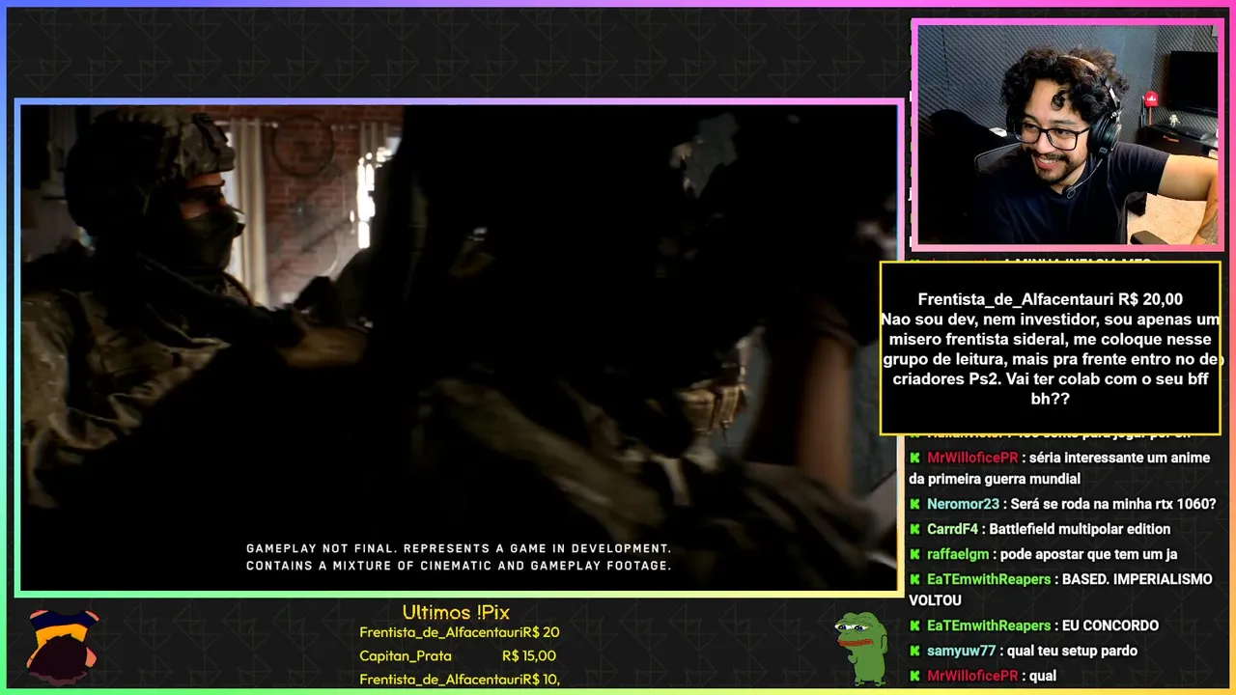Click the Kick badge beside raffaelgm's message
The width and height of the screenshot is (1236, 695).
914,554
